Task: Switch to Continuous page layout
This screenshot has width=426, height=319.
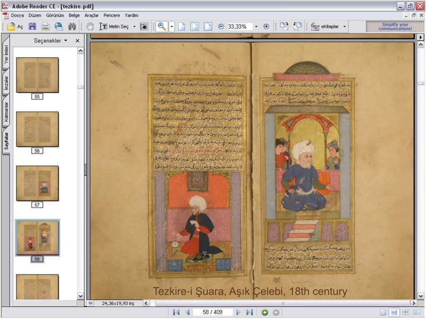Action: point(394,312)
